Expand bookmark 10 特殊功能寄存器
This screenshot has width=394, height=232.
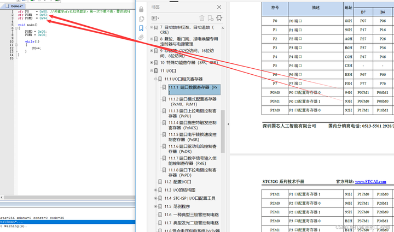point(152,62)
